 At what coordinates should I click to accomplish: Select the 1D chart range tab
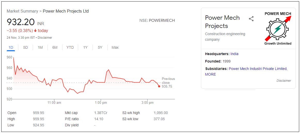pyautogui.click(x=11, y=47)
